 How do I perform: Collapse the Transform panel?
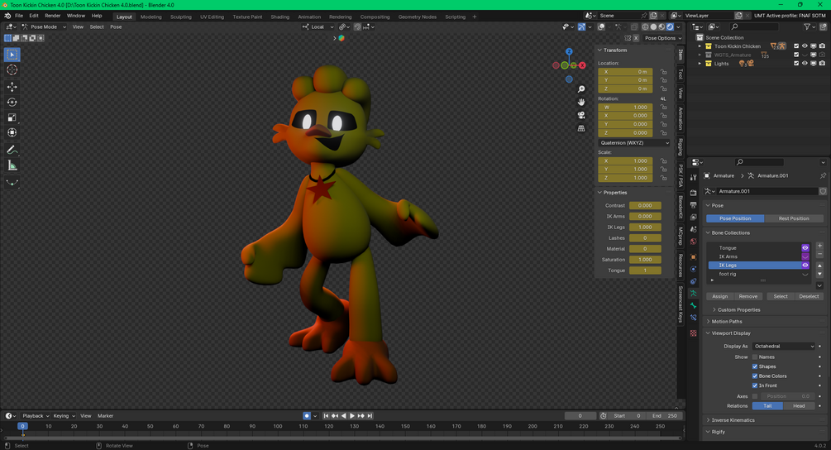[x=613, y=50]
